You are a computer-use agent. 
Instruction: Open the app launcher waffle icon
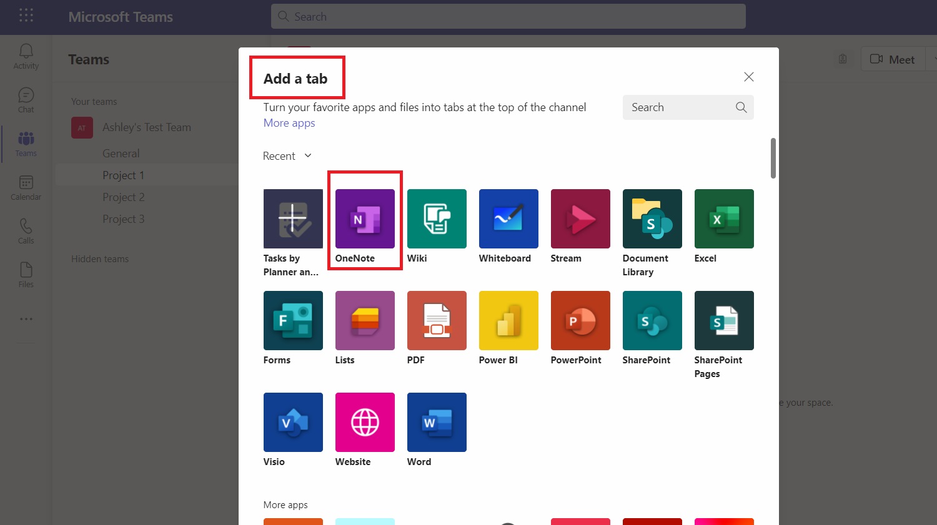[26, 16]
